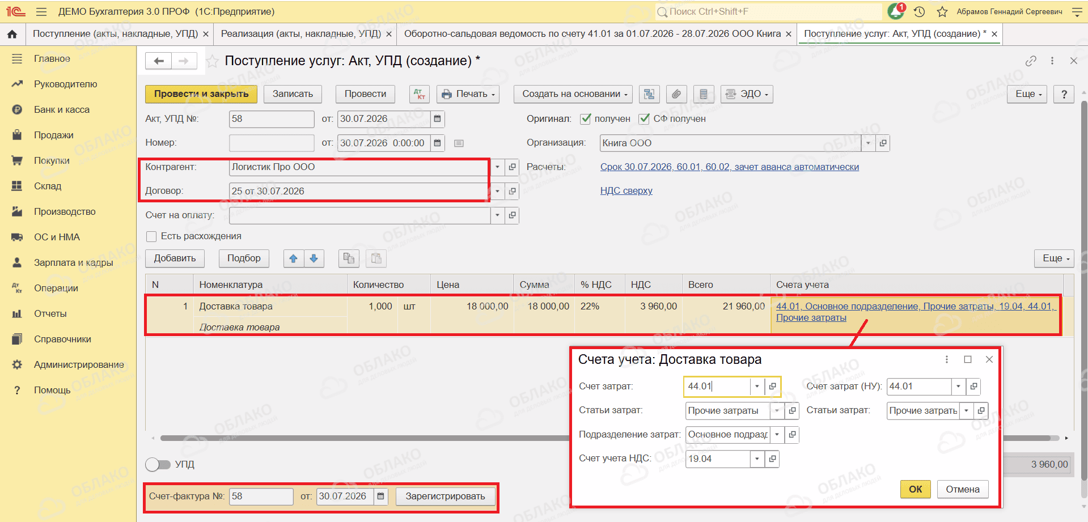Confirm Счета учета dialog with ОК

pyautogui.click(x=916, y=490)
